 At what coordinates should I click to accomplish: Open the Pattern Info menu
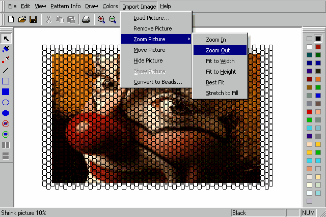(66, 7)
